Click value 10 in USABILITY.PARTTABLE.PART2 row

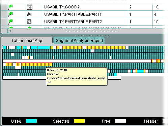[x=156, y=22]
